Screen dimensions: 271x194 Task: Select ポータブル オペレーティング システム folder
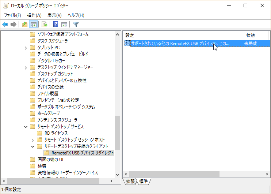coord(66,107)
